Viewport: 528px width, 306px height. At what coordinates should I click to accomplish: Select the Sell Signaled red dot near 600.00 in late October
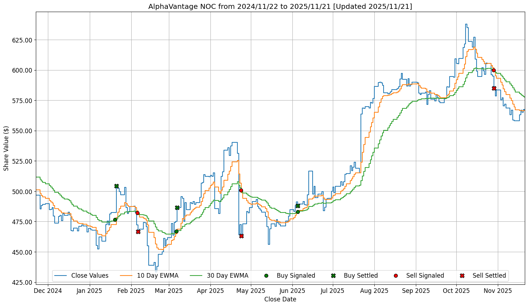click(494, 70)
